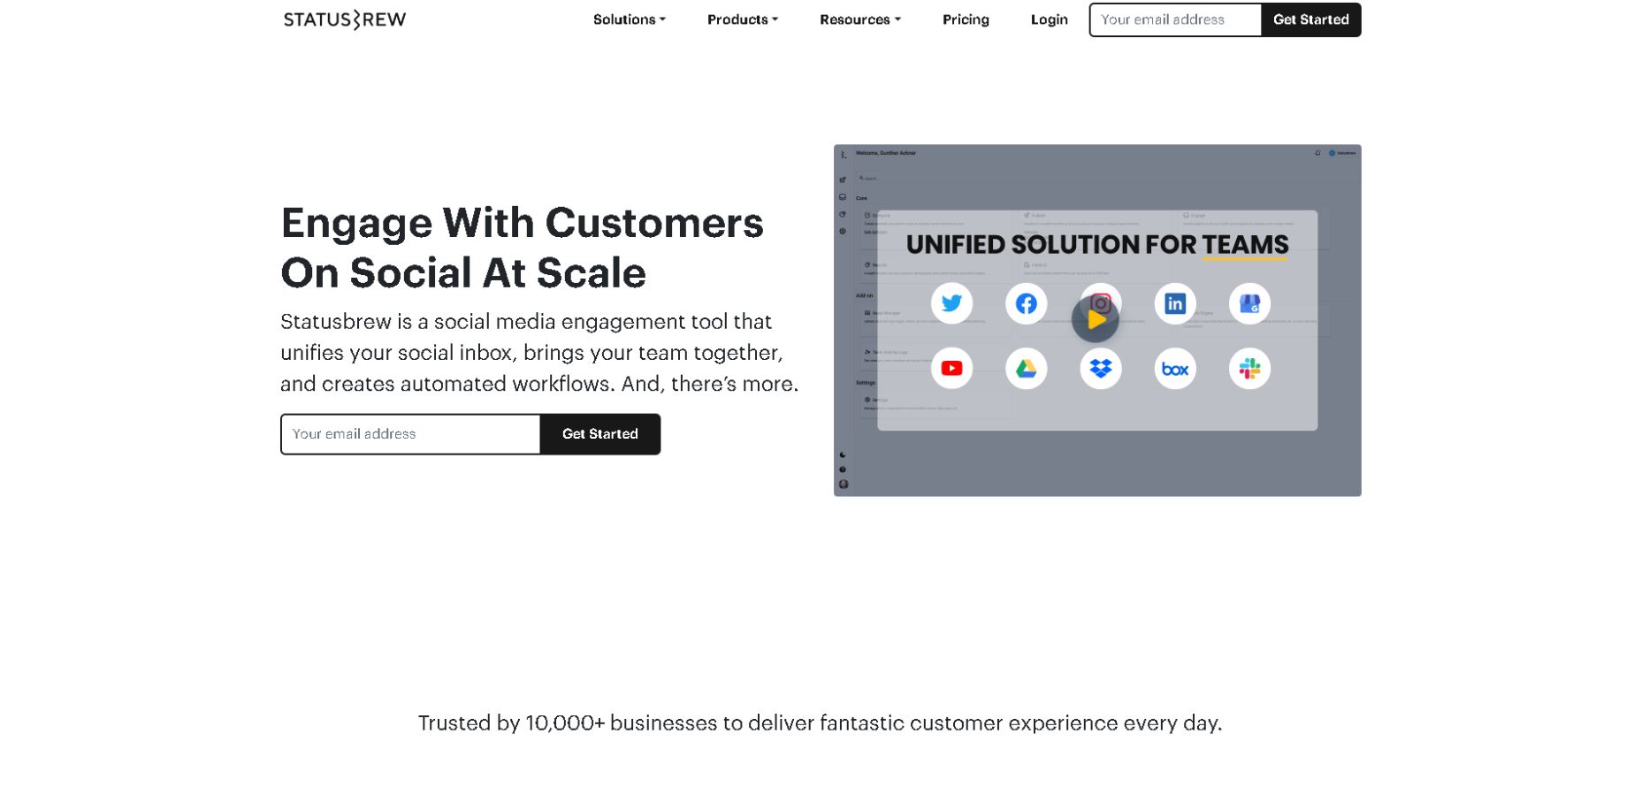1634x795 pixels.
Task: Click the Twitter icon in video
Action: pos(951,303)
